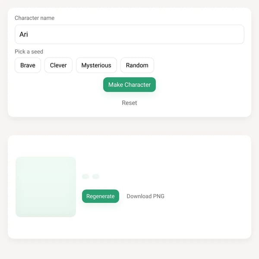Regenerate the character avatar
The width and height of the screenshot is (259, 259).
pyautogui.click(x=101, y=196)
